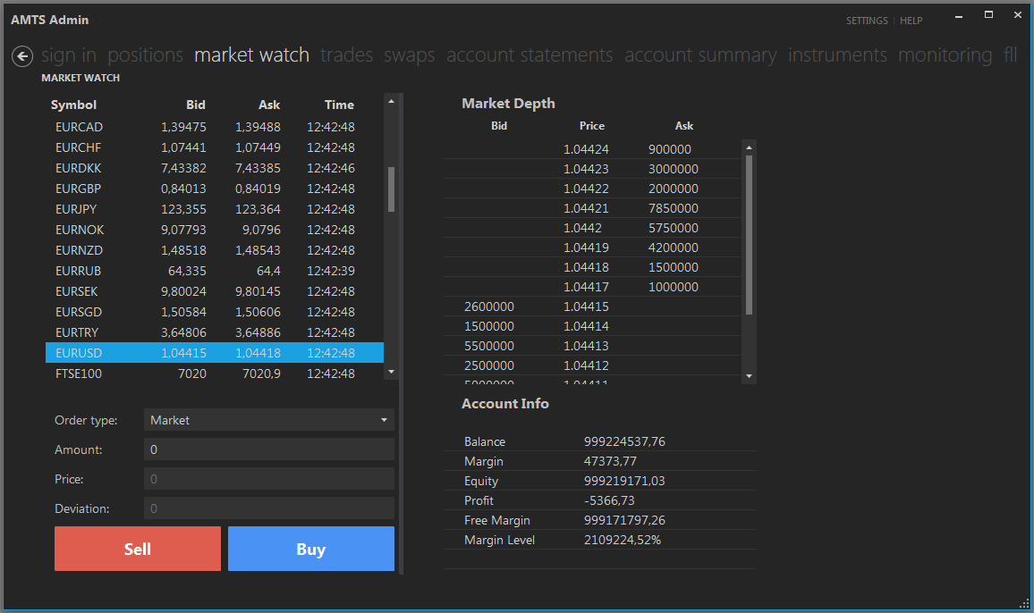Open the trades tab
1034x613 pixels.
[346, 55]
